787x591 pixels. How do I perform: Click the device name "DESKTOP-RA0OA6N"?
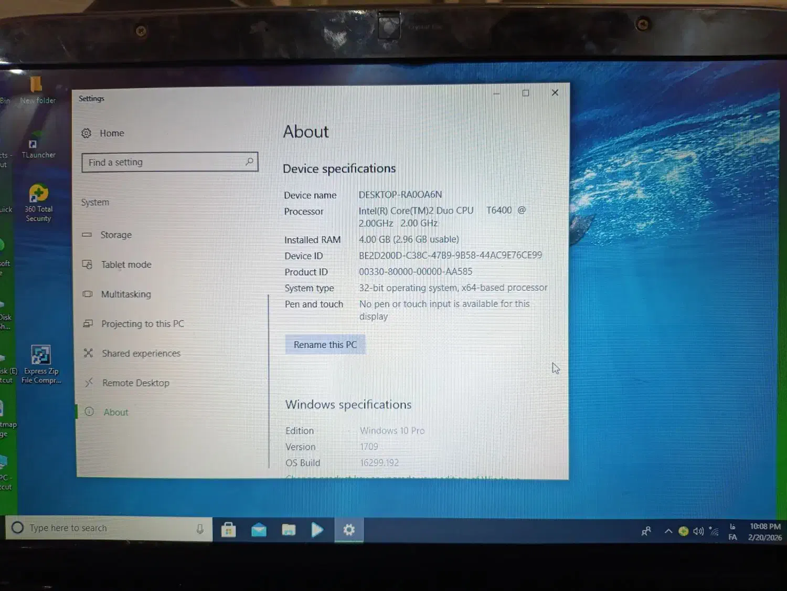tap(400, 194)
